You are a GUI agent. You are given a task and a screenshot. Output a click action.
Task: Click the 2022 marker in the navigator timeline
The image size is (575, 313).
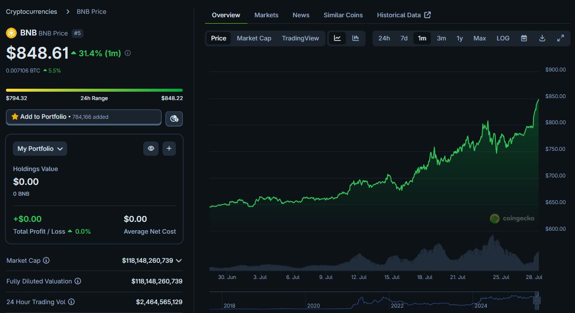click(x=397, y=305)
